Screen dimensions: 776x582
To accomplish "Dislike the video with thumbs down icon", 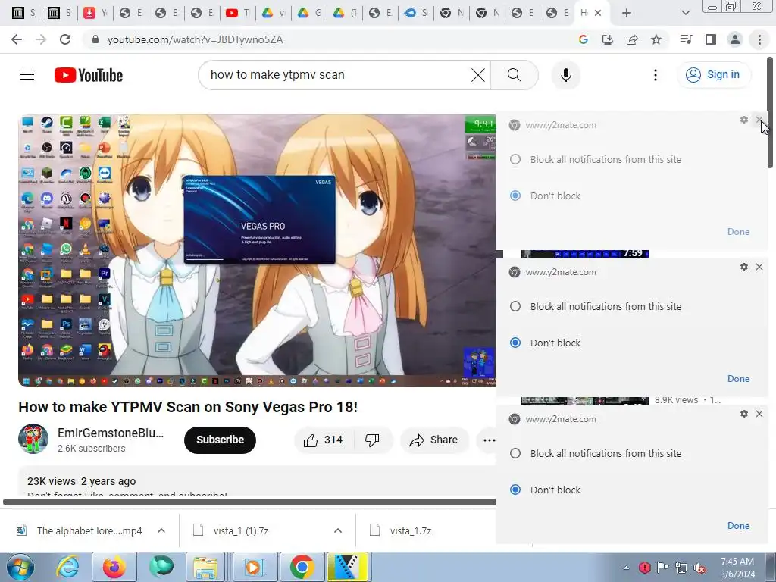I will (372, 440).
